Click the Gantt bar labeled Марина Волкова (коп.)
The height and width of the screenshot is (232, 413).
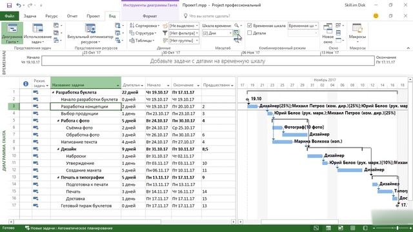click(x=283, y=142)
